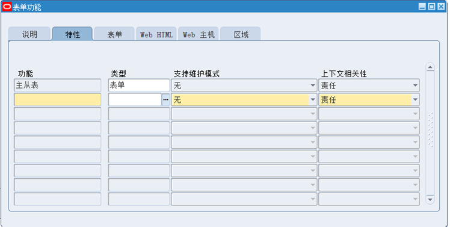Go to the 区域 tab
The width and height of the screenshot is (450, 227).
coord(241,34)
